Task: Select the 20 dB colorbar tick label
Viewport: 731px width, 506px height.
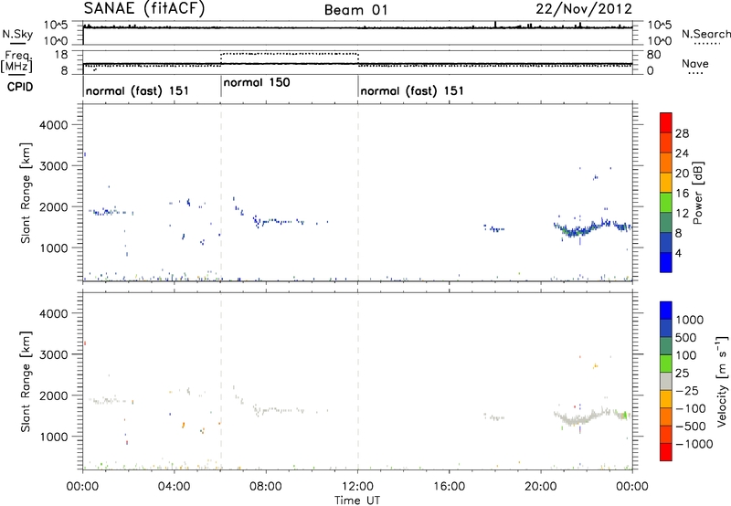Action: (x=682, y=174)
